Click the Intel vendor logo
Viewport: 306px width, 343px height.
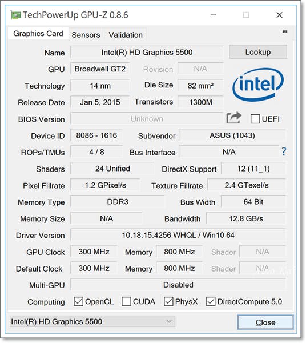click(x=257, y=85)
